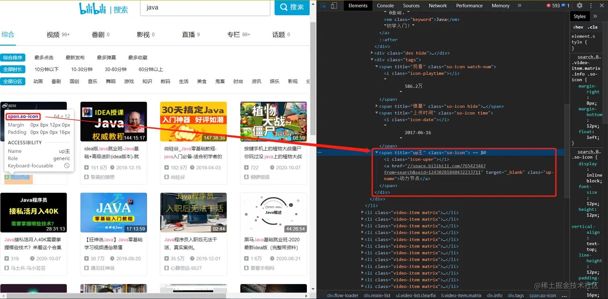Click the uploader icon beside 遇见狂神说
This screenshot has width=608, height=299.
point(86,268)
